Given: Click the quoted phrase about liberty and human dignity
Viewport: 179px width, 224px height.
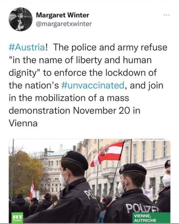Looking at the screenshot, I should coord(81,66).
